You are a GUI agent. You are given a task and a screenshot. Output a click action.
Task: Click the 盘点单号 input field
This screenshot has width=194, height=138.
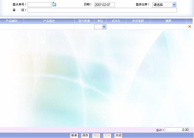click(x=39, y=5)
